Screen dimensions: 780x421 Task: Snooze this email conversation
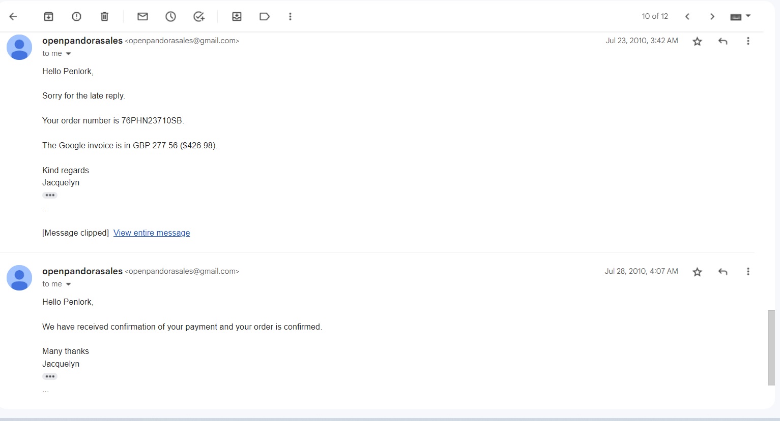coord(170,17)
